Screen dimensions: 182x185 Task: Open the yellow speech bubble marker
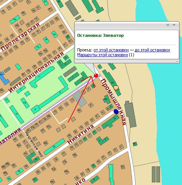(x=116, y=88)
